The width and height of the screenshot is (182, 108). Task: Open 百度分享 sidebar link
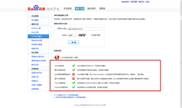pyautogui.click(x=35, y=77)
